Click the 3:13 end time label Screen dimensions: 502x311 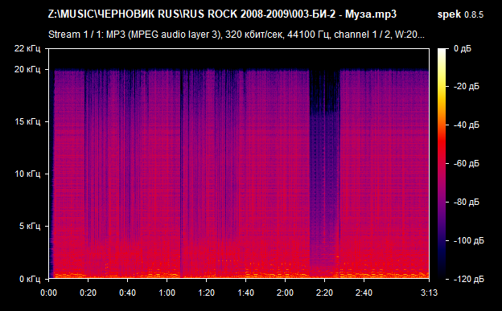pyautogui.click(x=429, y=293)
